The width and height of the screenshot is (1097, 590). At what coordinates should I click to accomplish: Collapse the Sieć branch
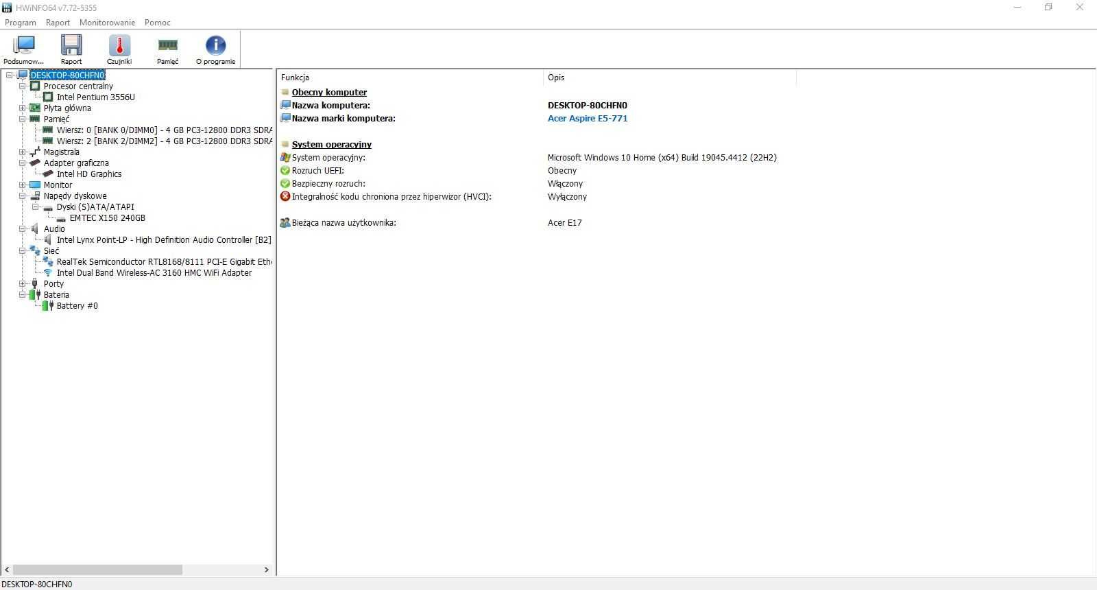click(x=22, y=251)
